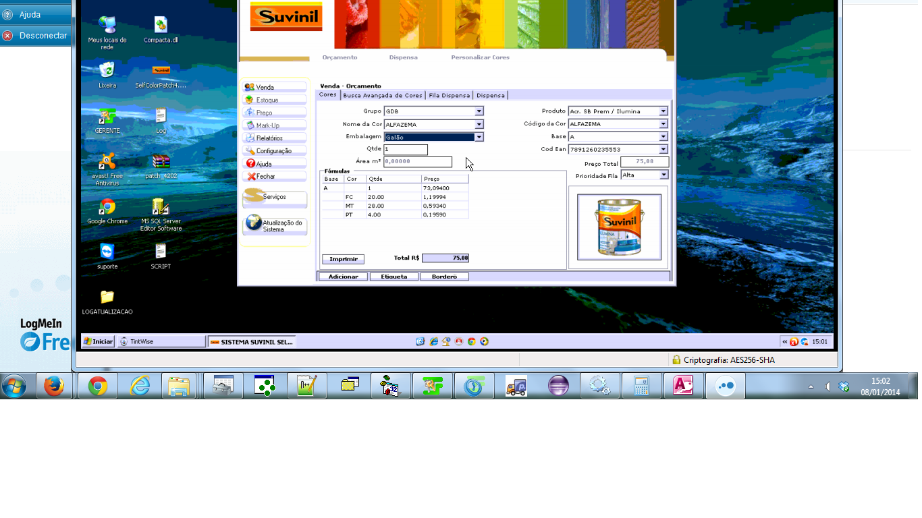Image resolution: width=922 pixels, height=518 pixels.
Task: Select the FC row in Fórmulas table
Action: (x=396, y=197)
